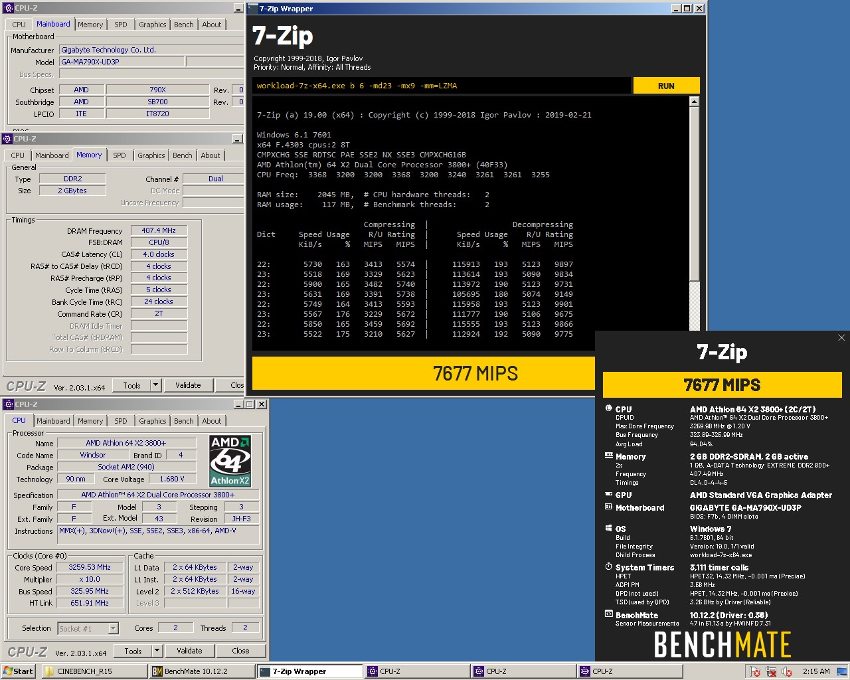Image resolution: width=850 pixels, height=680 pixels.
Task: Switch to BenchMate 10.12.2 on the taskbar
Action: click(x=202, y=671)
